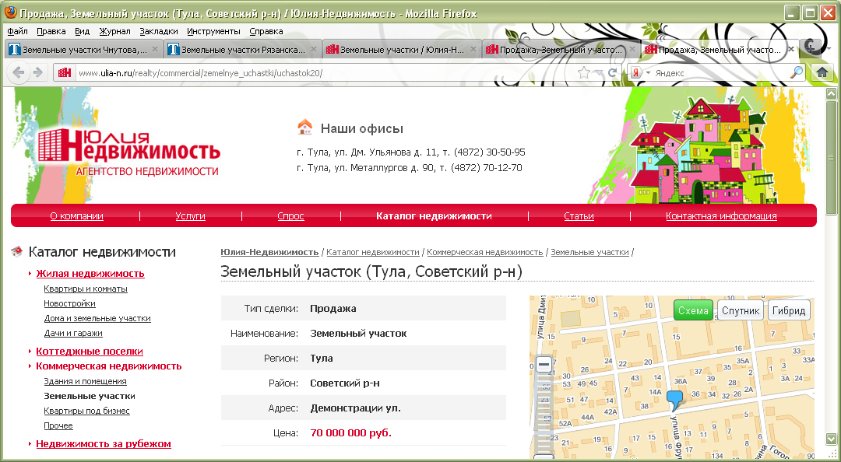Viewport: 841px width, 462px height.
Task: Click 'Каталог недвижимости' breadcrumb link
Action: click(373, 252)
